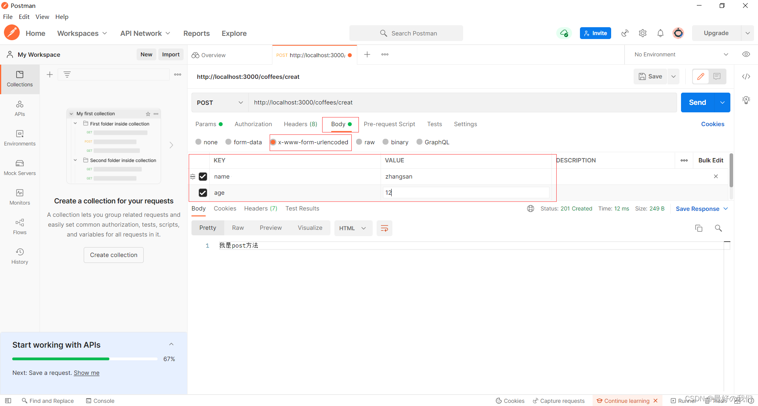This screenshot has height=406, width=758.
Task: Search the response with magnifier icon
Action: [719, 228]
